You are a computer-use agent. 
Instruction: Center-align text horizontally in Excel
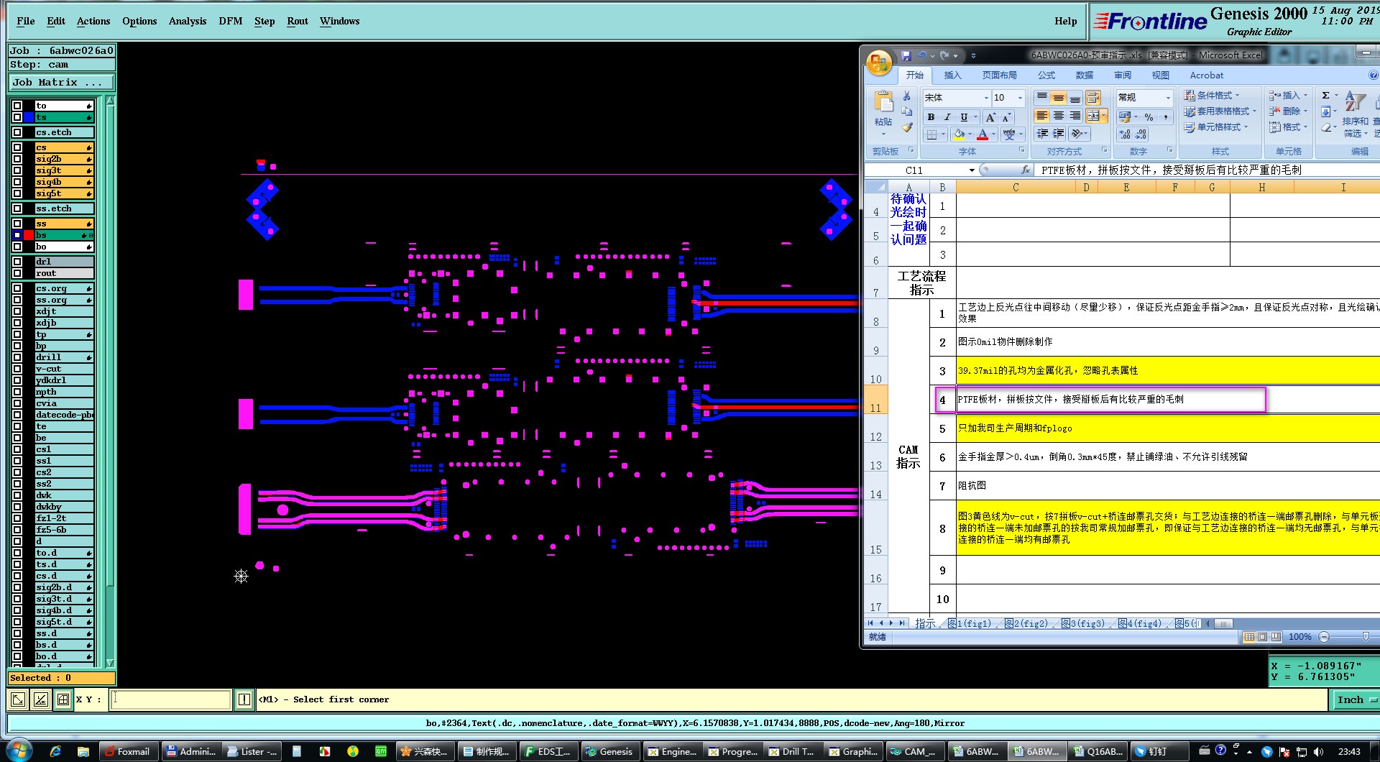1058,116
